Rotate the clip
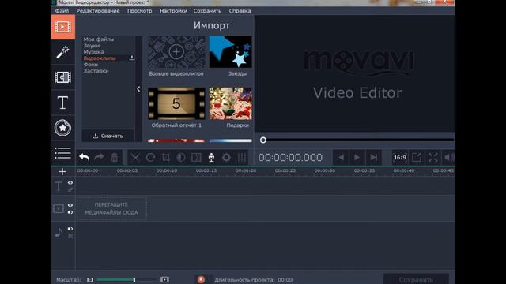This screenshot has height=284, width=506. (x=150, y=158)
